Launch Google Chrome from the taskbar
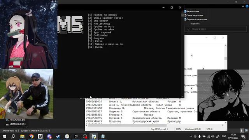Image resolution: width=249 pixels, height=140 pixels. click(x=31, y=136)
